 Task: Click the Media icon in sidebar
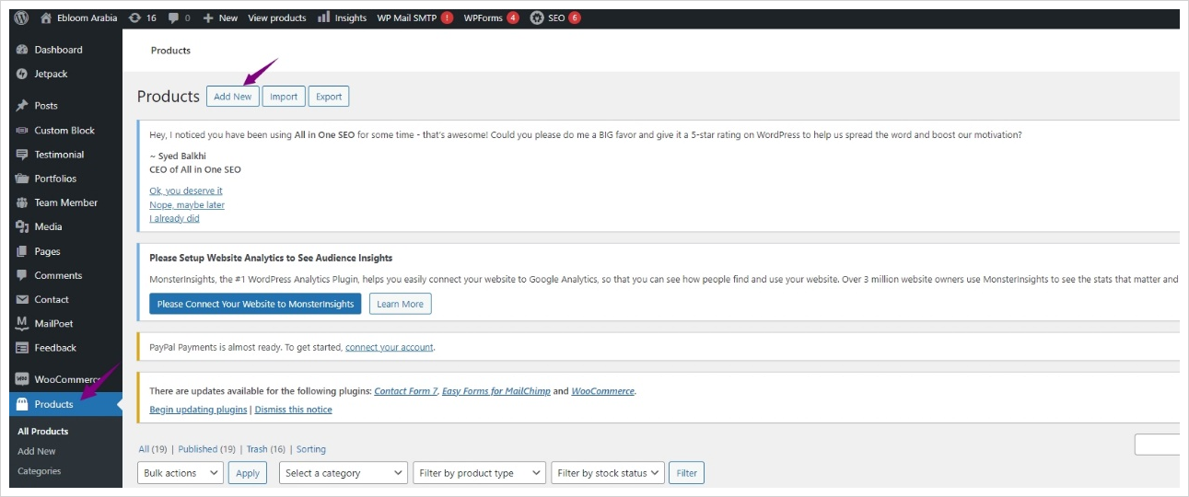click(x=22, y=226)
